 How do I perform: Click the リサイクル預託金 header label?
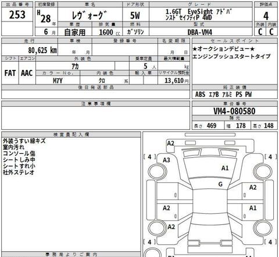coord(174,73)
